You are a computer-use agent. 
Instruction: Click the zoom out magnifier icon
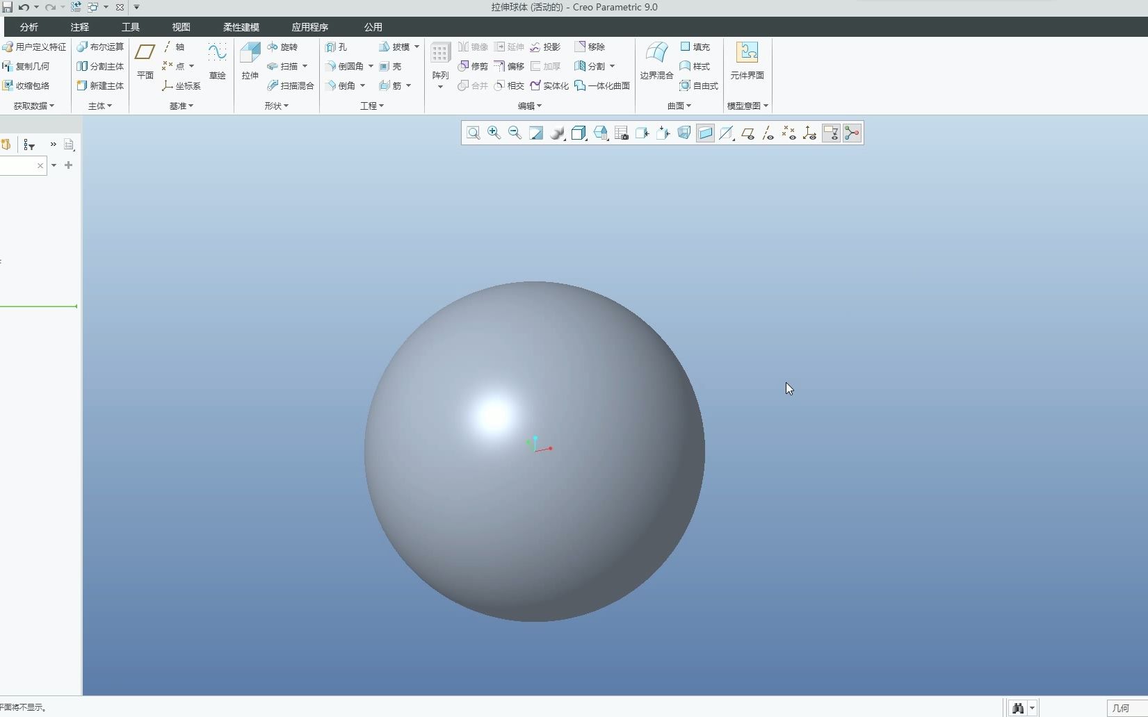point(515,133)
